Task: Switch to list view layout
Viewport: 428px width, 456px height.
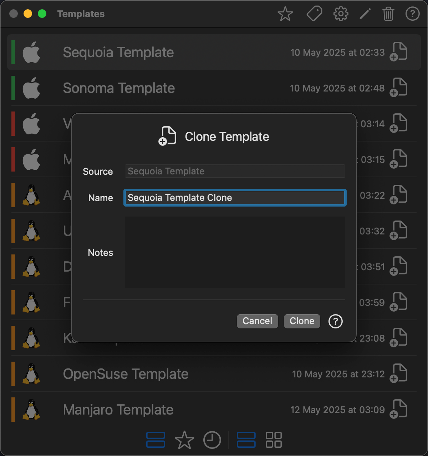Action: (246, 440)
